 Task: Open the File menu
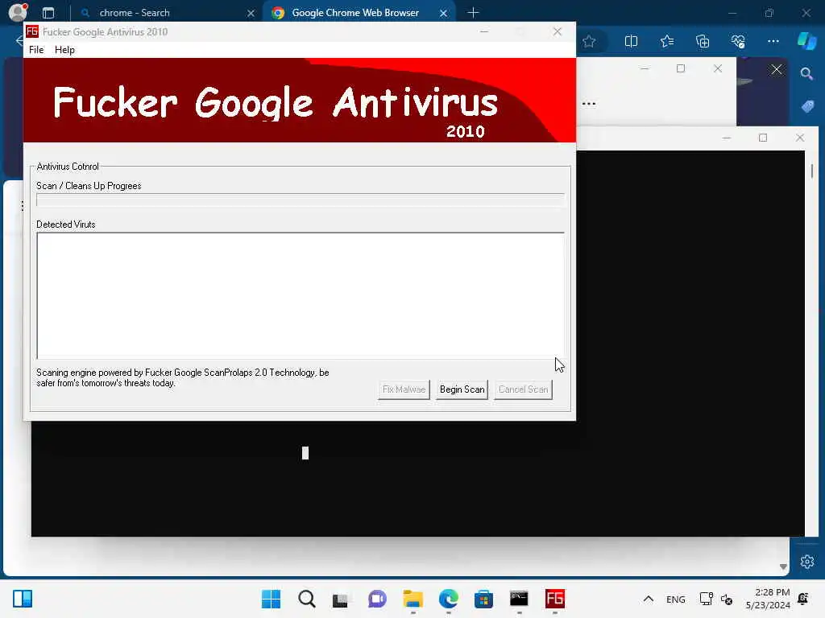36,50
